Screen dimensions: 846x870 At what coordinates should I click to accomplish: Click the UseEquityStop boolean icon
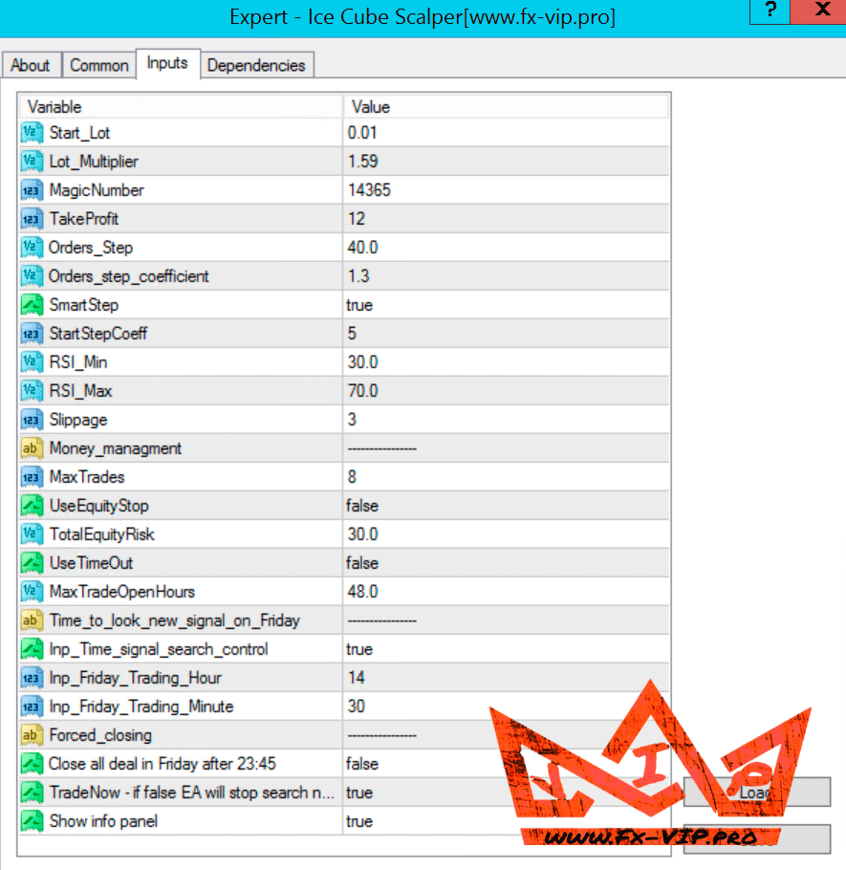pyautogui.click(x=33, y=506)
